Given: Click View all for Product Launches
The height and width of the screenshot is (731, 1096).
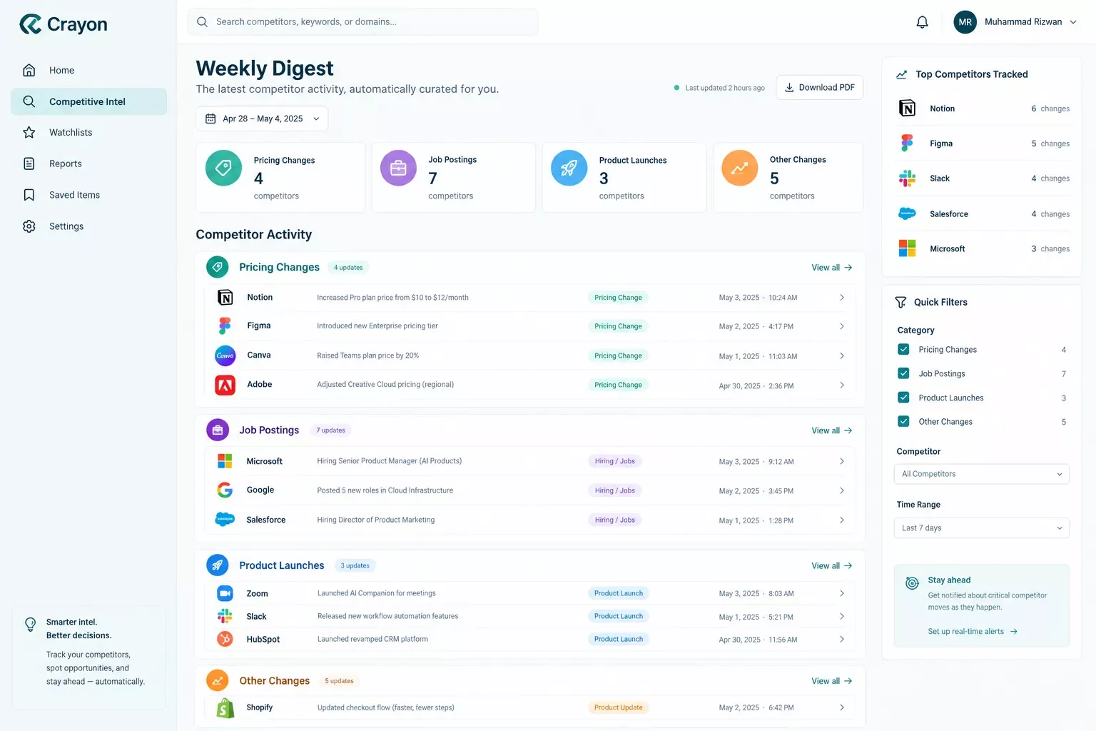Looking at the screenshot, I should coord(832,565).
